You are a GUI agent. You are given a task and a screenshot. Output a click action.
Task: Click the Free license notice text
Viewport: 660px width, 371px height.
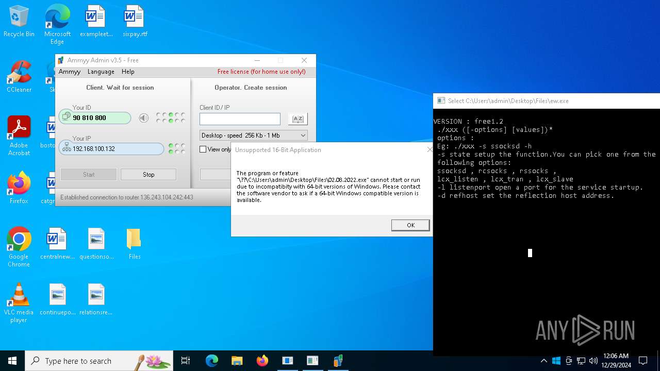click(261, 72)
